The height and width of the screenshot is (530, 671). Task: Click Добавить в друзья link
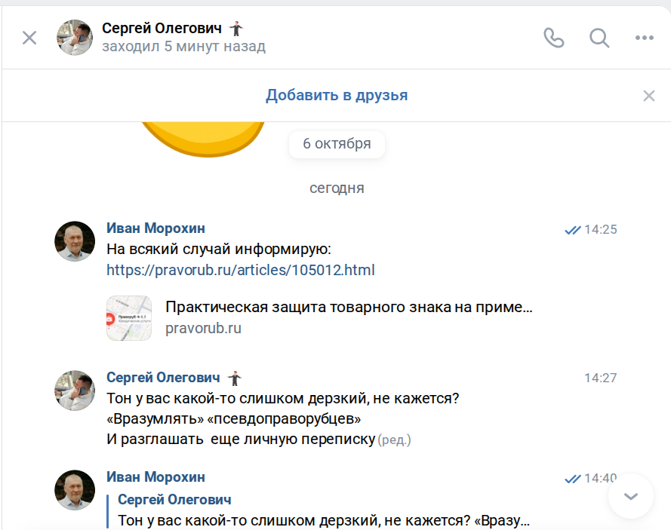[x=337, y=96]
